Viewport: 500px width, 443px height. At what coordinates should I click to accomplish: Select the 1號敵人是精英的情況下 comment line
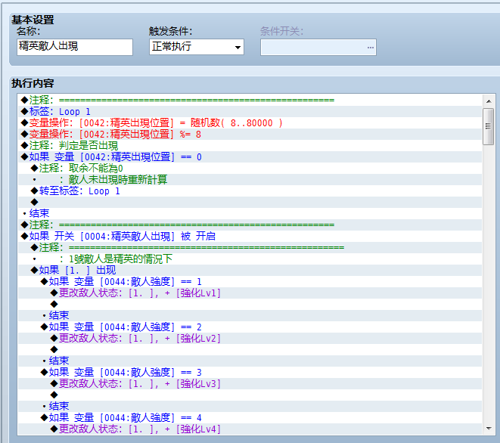(250, 259)
